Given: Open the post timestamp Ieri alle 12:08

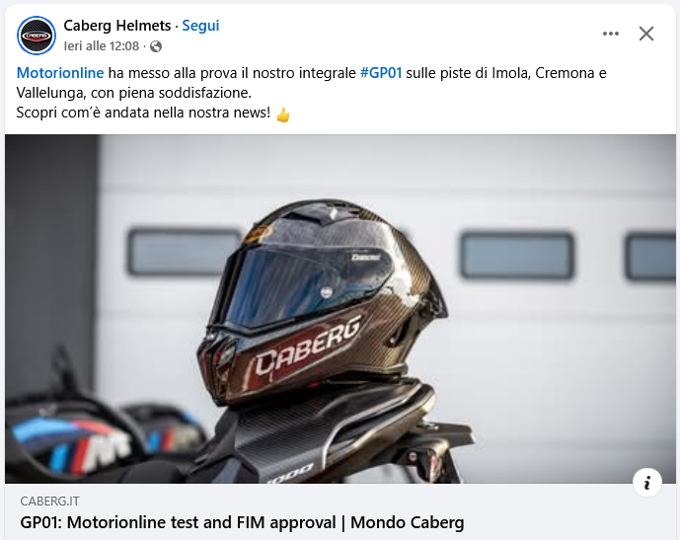Looking at the screenshot, I should (102, 46).
